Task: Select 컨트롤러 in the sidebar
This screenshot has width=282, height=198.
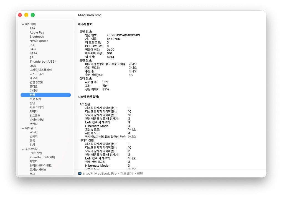Action: point(35,116)
